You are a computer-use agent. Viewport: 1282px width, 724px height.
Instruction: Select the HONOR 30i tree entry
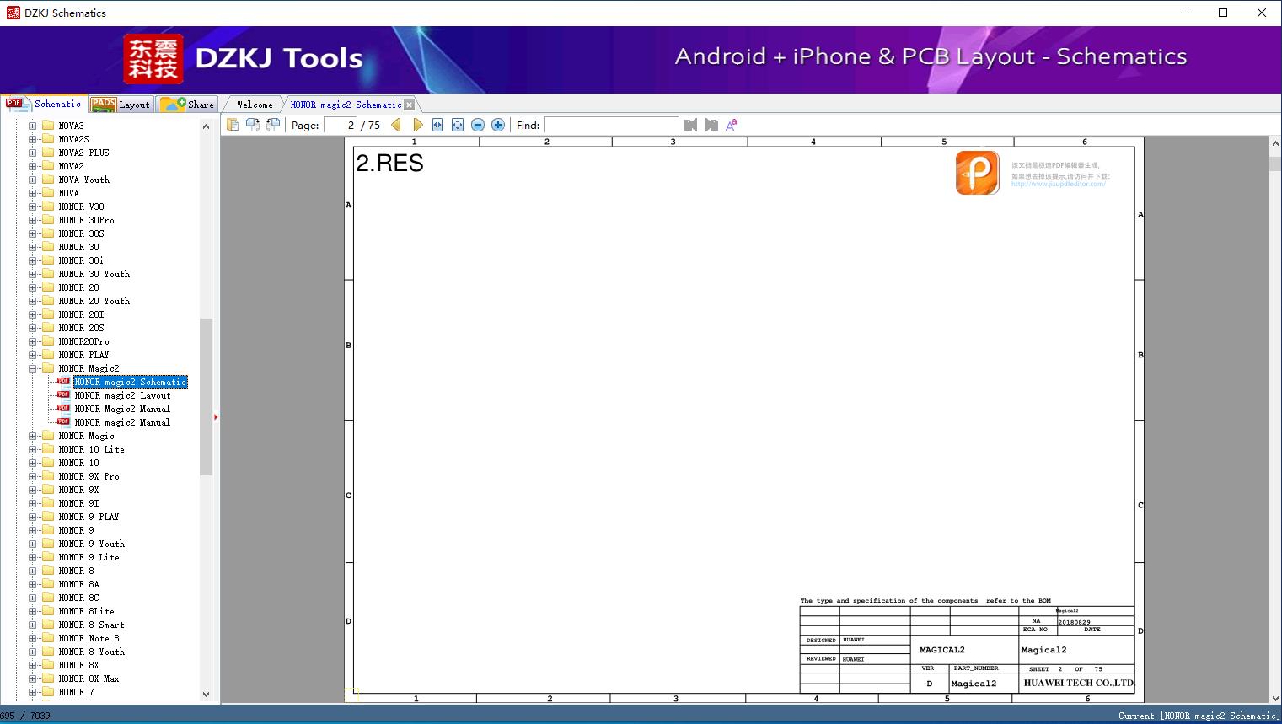click(81, 260)
